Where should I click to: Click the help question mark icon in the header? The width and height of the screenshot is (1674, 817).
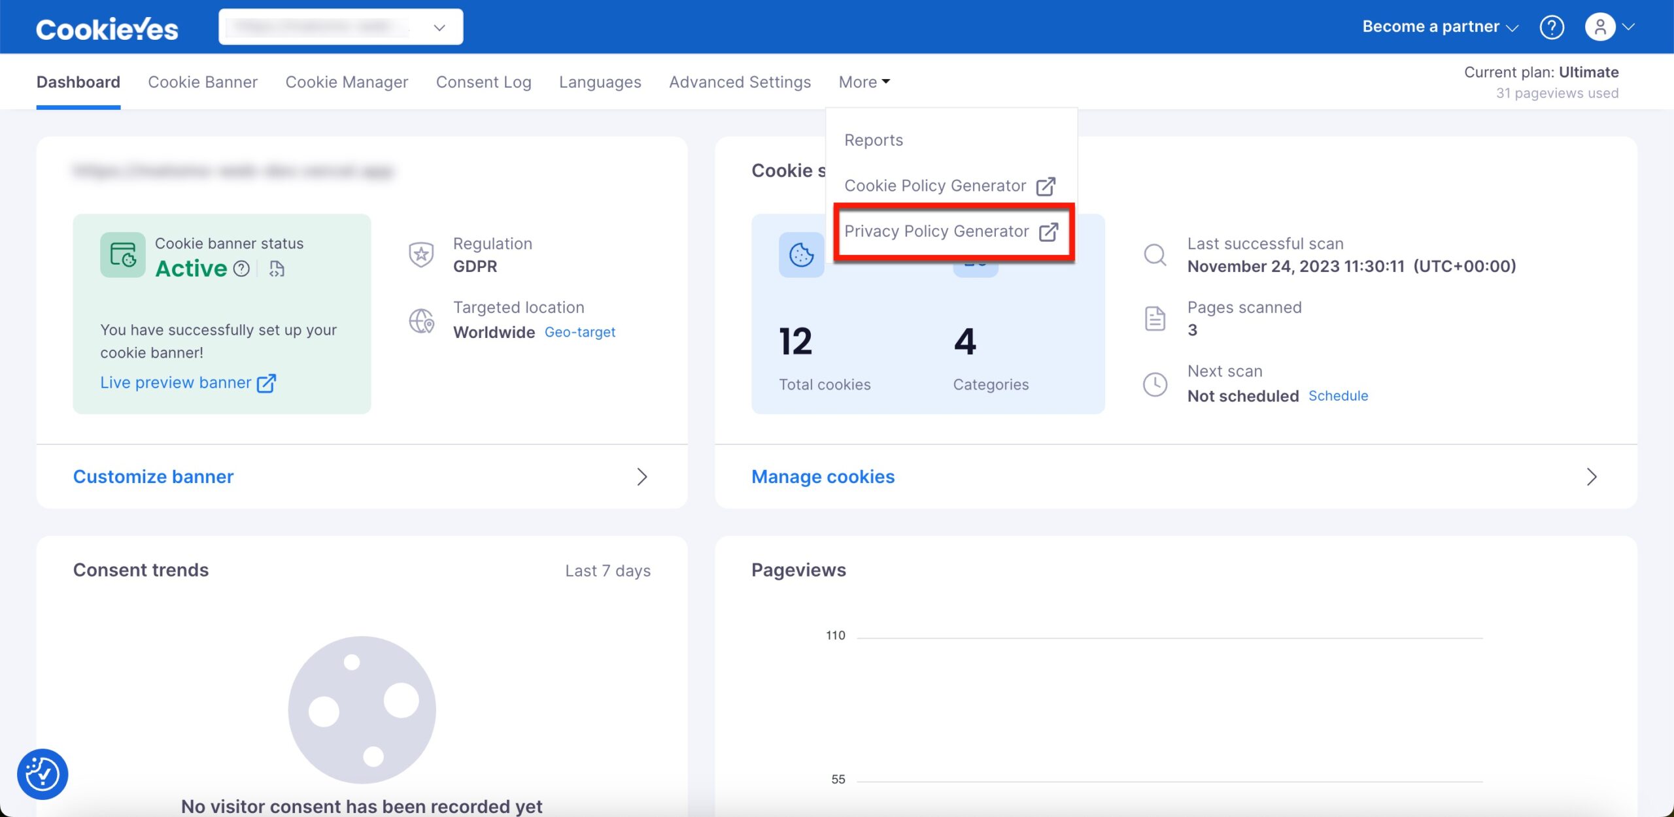pyautogui.click(x=1551, y=27)
